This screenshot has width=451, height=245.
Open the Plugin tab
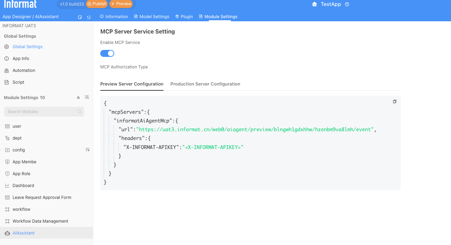184,17
